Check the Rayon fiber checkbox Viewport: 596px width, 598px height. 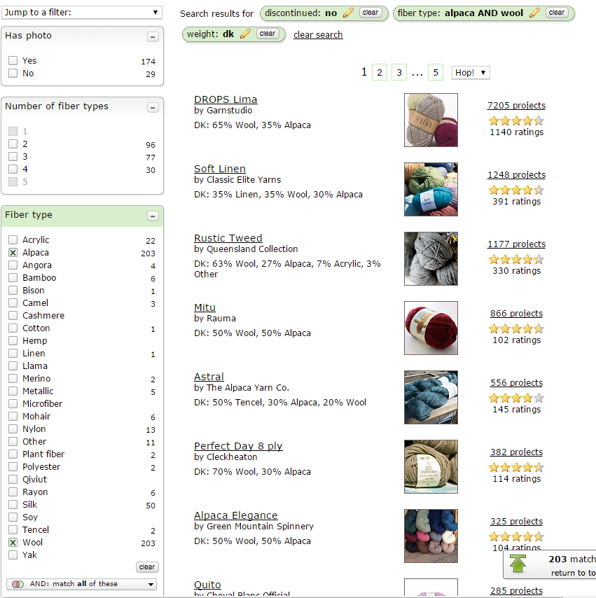click(13, 492)
